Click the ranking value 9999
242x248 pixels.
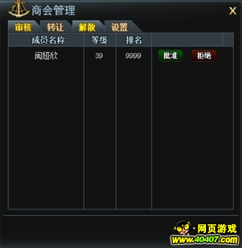133,56
